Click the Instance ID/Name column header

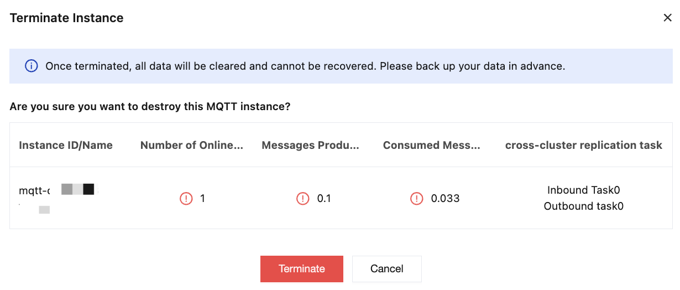coord(66,146)
